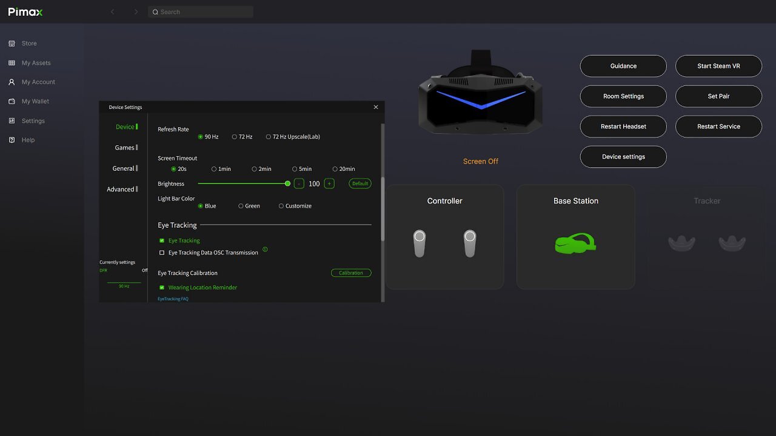Set screen timeout to 1min

click(x=221, y=169)
